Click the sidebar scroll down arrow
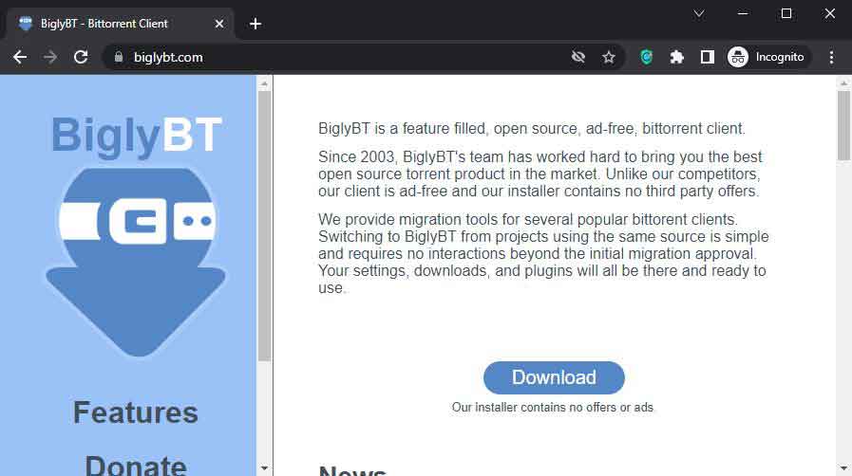852x476 pixels. click(x=264, y=467)
